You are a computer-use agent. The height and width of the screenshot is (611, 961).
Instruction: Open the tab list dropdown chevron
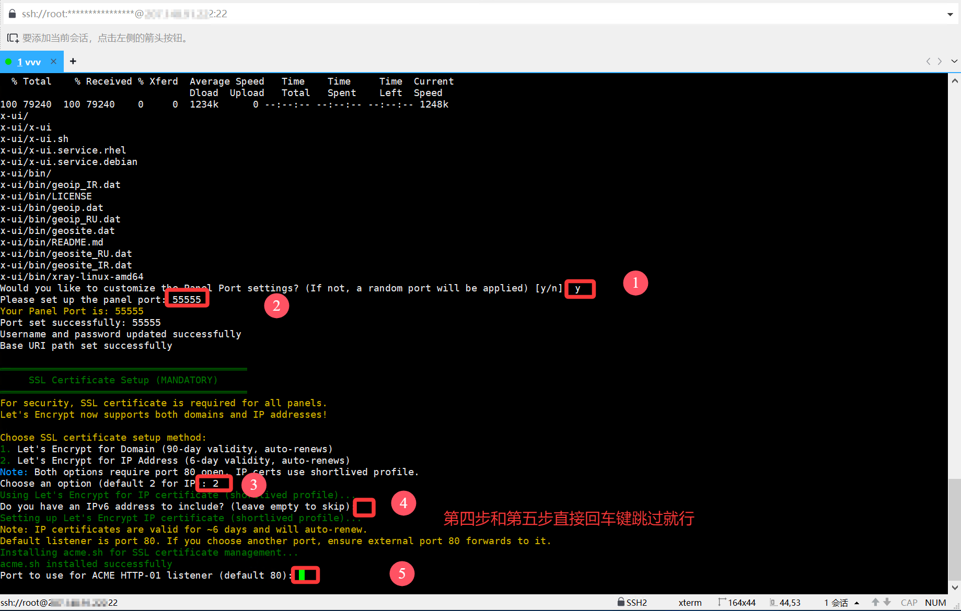[954, 62]
